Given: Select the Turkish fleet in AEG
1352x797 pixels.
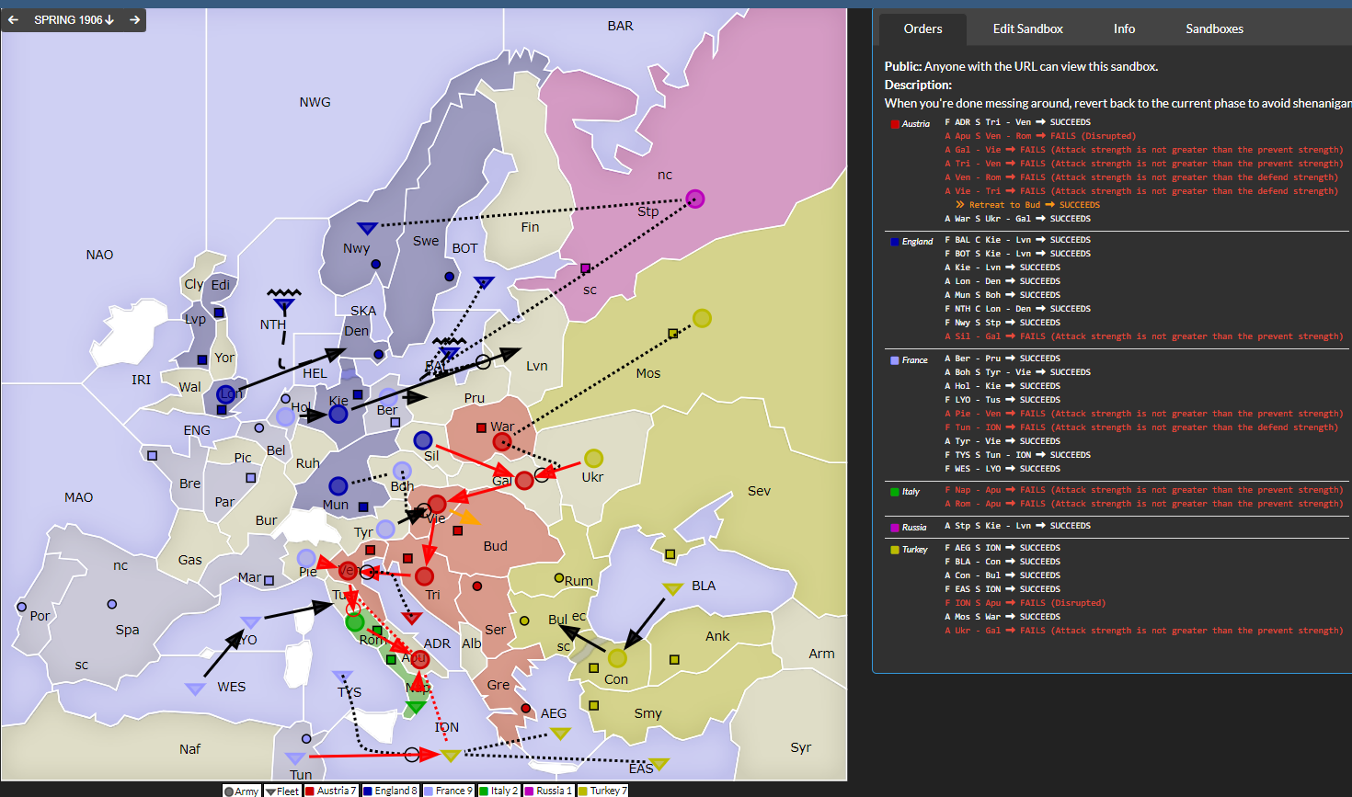Looking at the screenshot, I should [x=560, y=733].
